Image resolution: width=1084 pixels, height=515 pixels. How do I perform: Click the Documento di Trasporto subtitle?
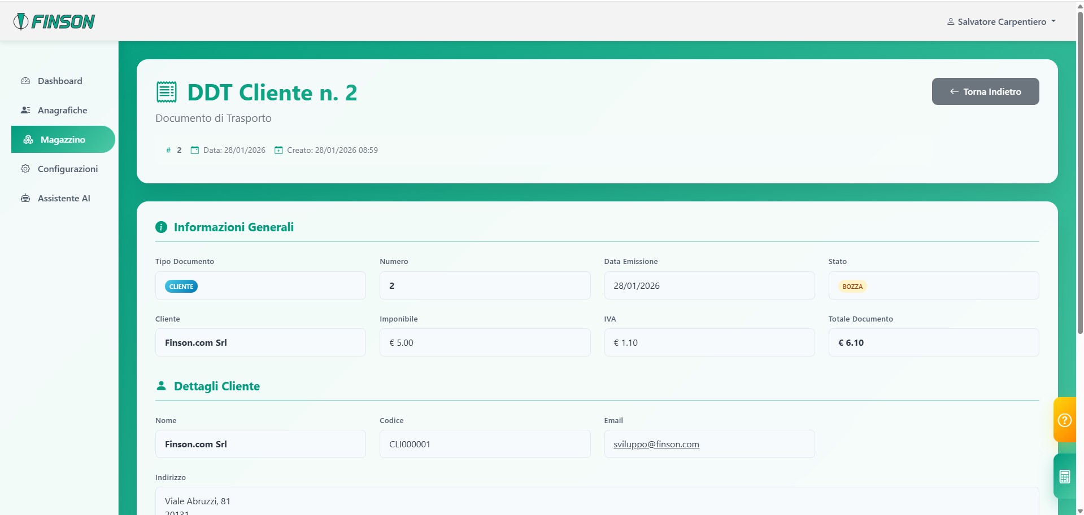click(214, 118)
